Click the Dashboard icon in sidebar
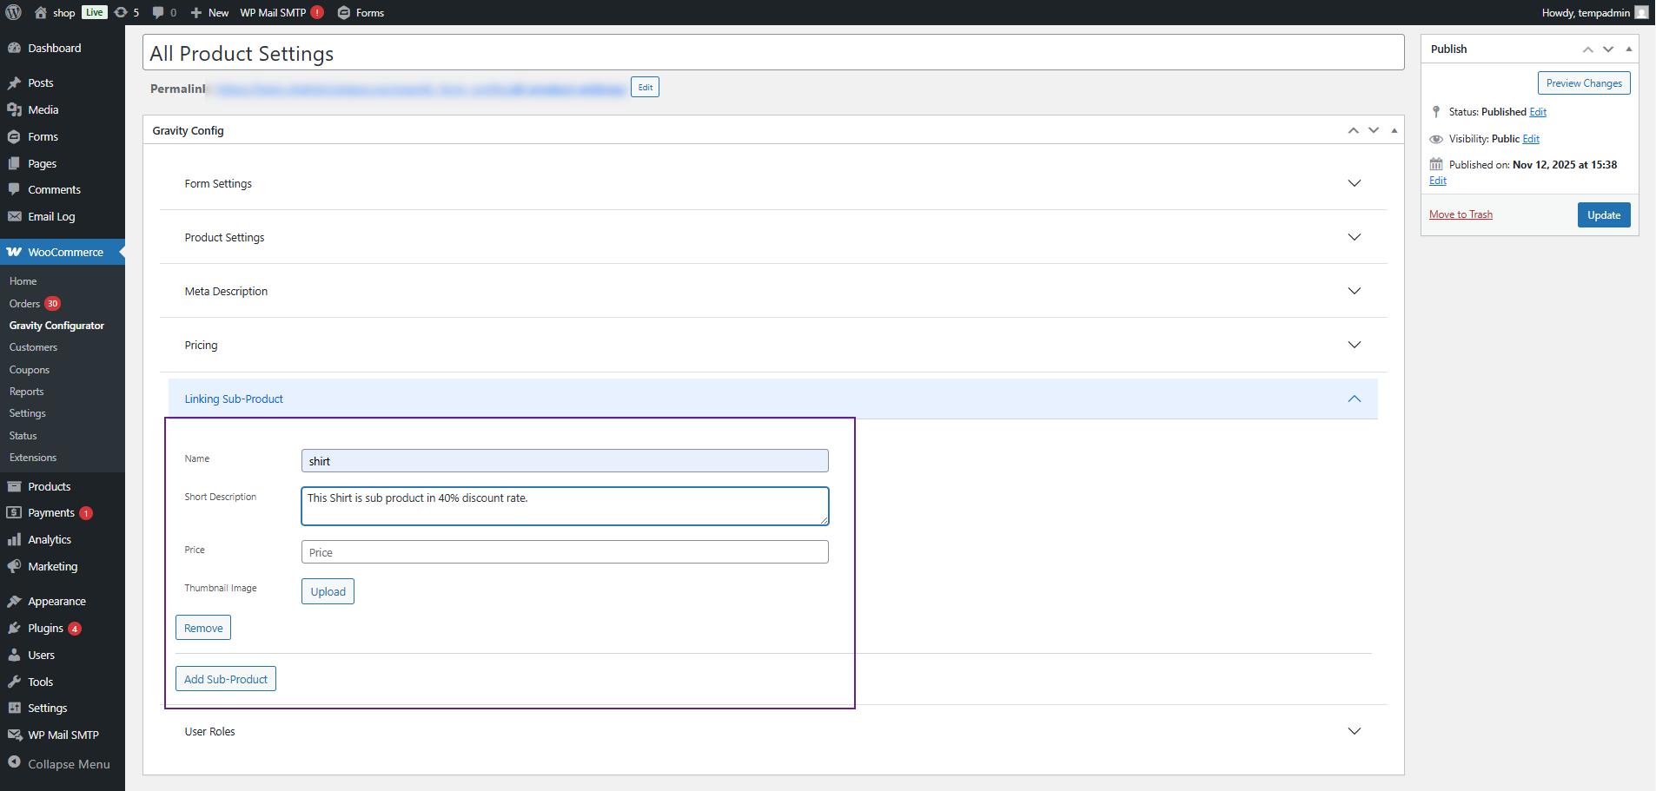 pos(14,49)
